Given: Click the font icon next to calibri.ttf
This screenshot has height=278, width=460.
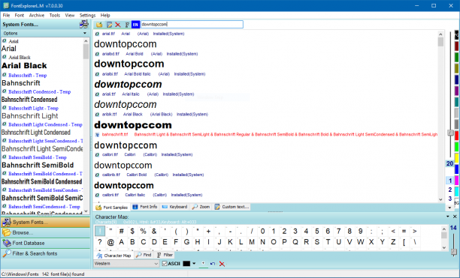Looking at the screenshot, I should (x=97, y=154).
